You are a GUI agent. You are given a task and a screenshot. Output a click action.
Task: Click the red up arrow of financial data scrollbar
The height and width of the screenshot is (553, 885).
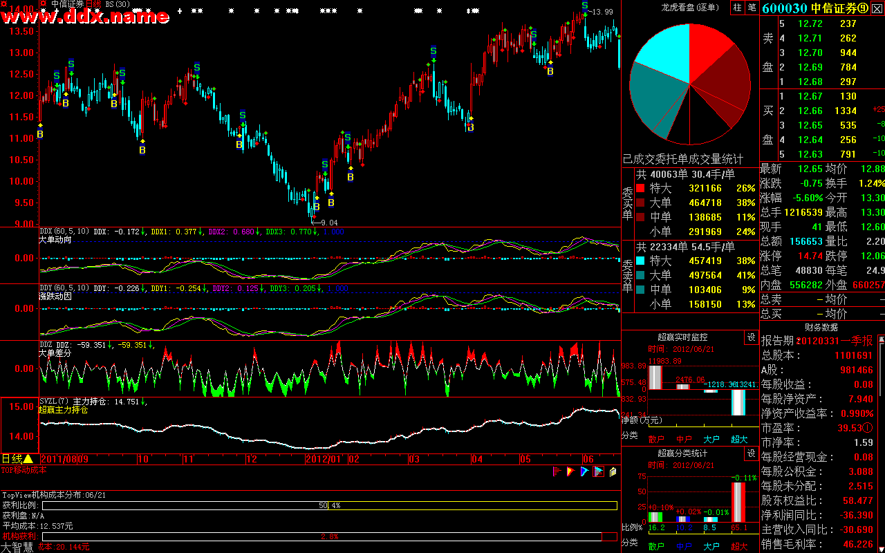(x=881, y=339)
